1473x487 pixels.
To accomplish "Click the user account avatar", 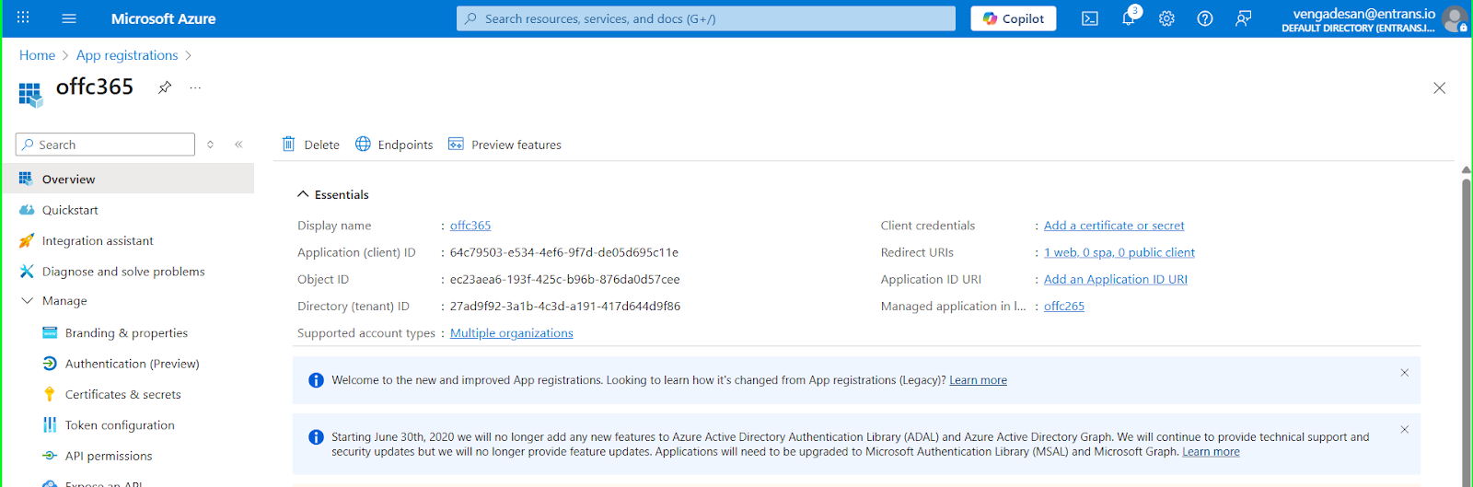I will click(x=1455, y=18).
